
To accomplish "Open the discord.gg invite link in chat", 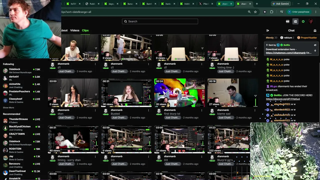I will 283,99.
